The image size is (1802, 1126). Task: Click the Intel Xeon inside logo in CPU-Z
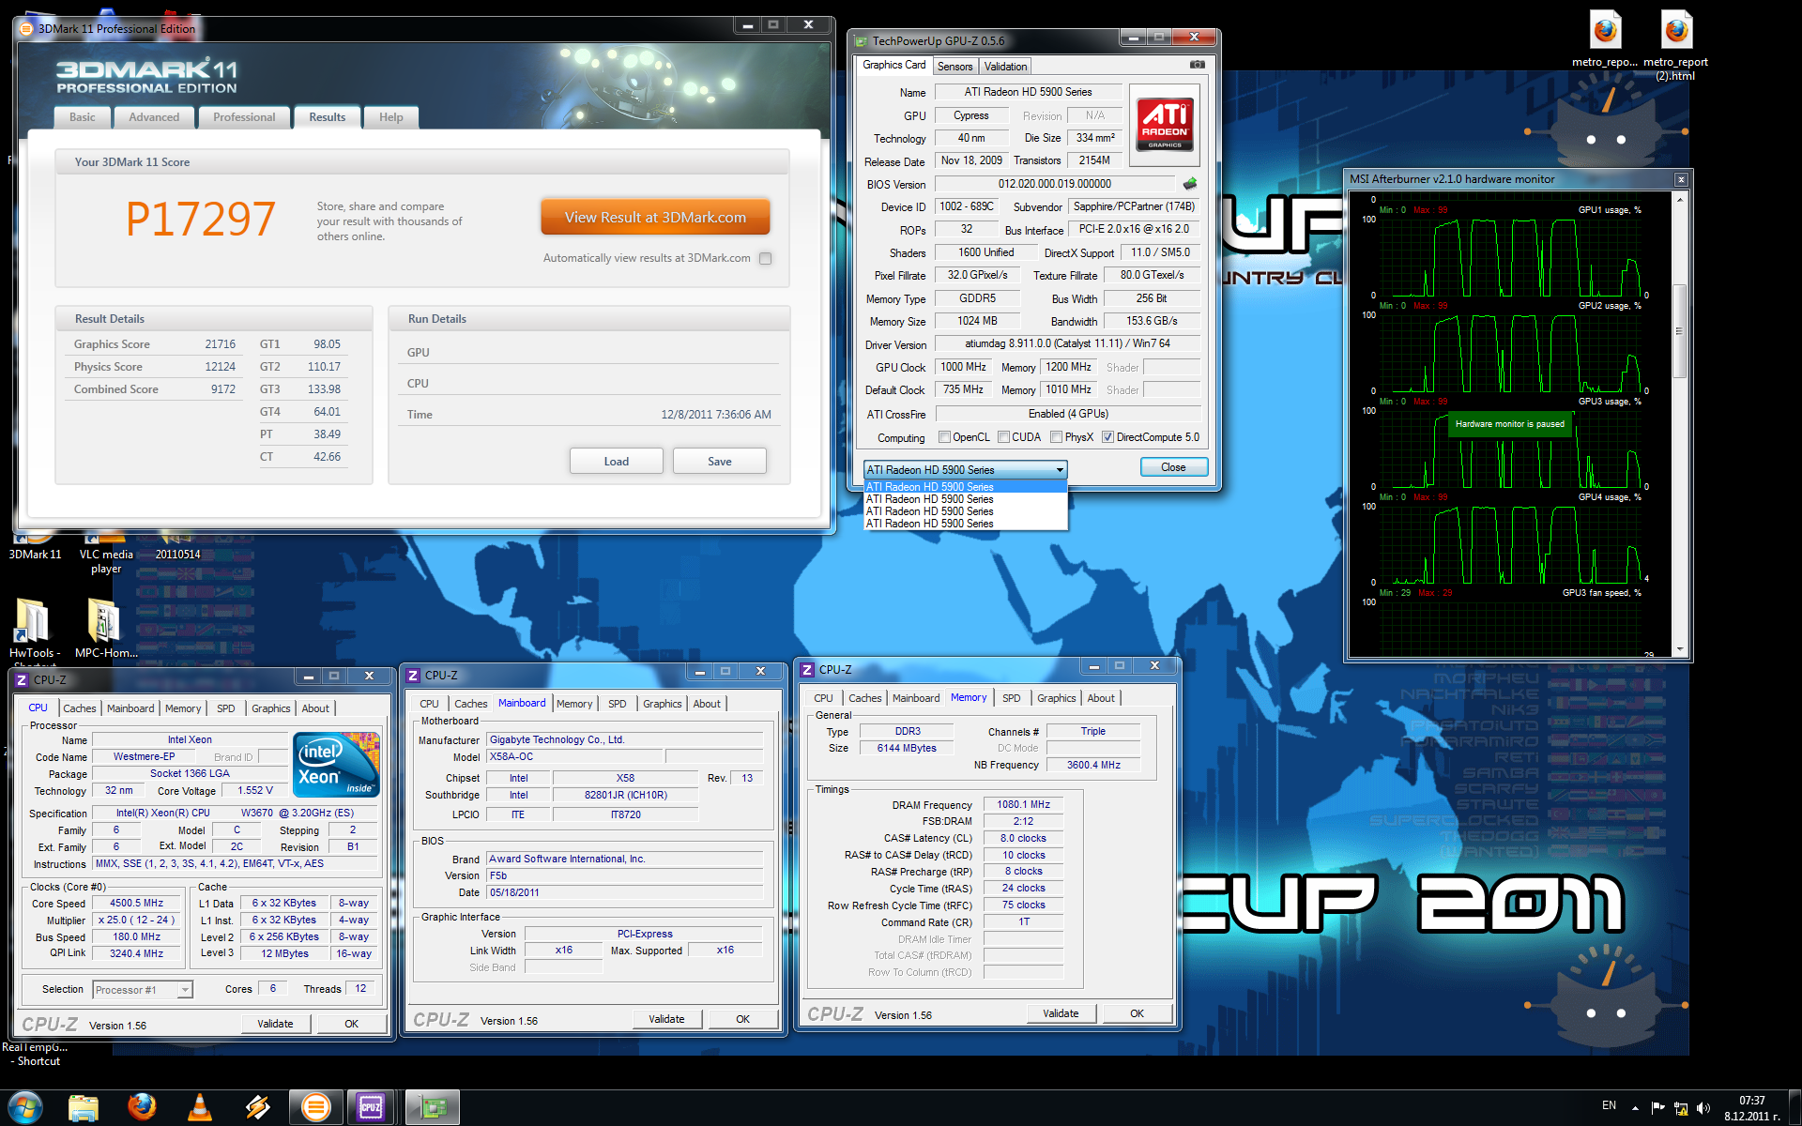[336, 764]
